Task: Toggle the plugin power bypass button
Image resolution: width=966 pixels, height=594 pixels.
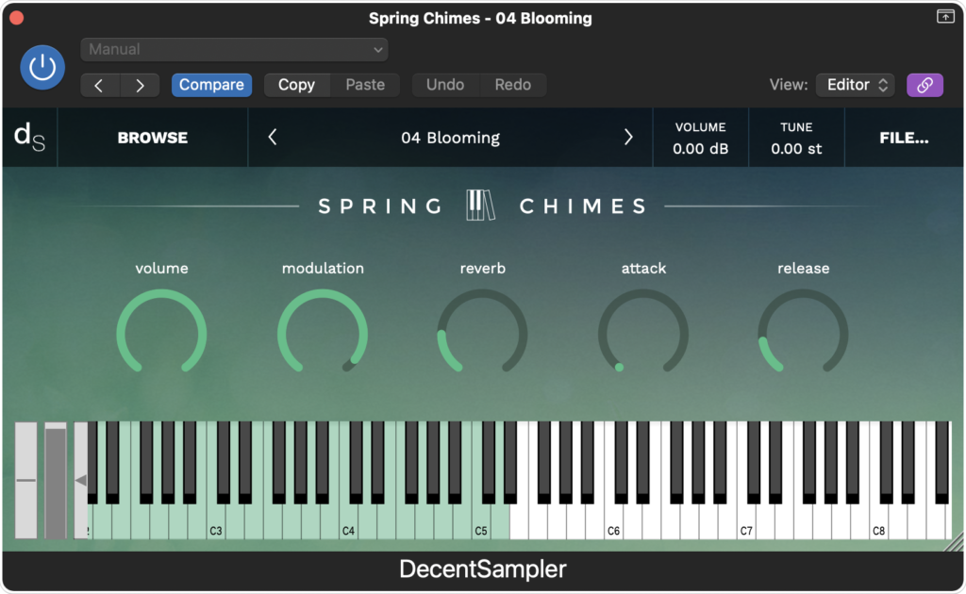Action: pos(42,67)
